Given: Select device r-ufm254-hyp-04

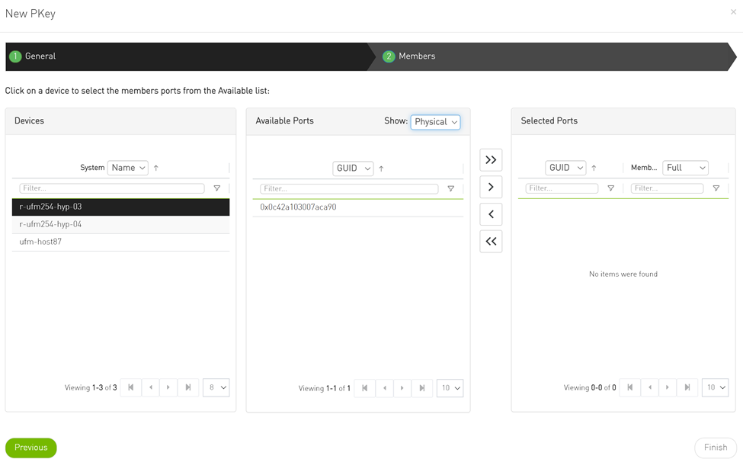Looking at the screenshot, I should pyautogui.click(x=50, y=224).
